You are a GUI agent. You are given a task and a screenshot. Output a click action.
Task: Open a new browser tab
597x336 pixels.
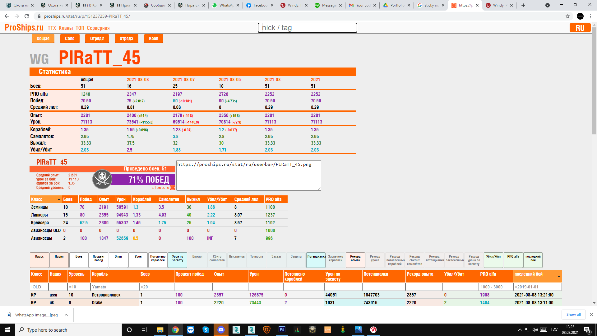pos(523,5)
